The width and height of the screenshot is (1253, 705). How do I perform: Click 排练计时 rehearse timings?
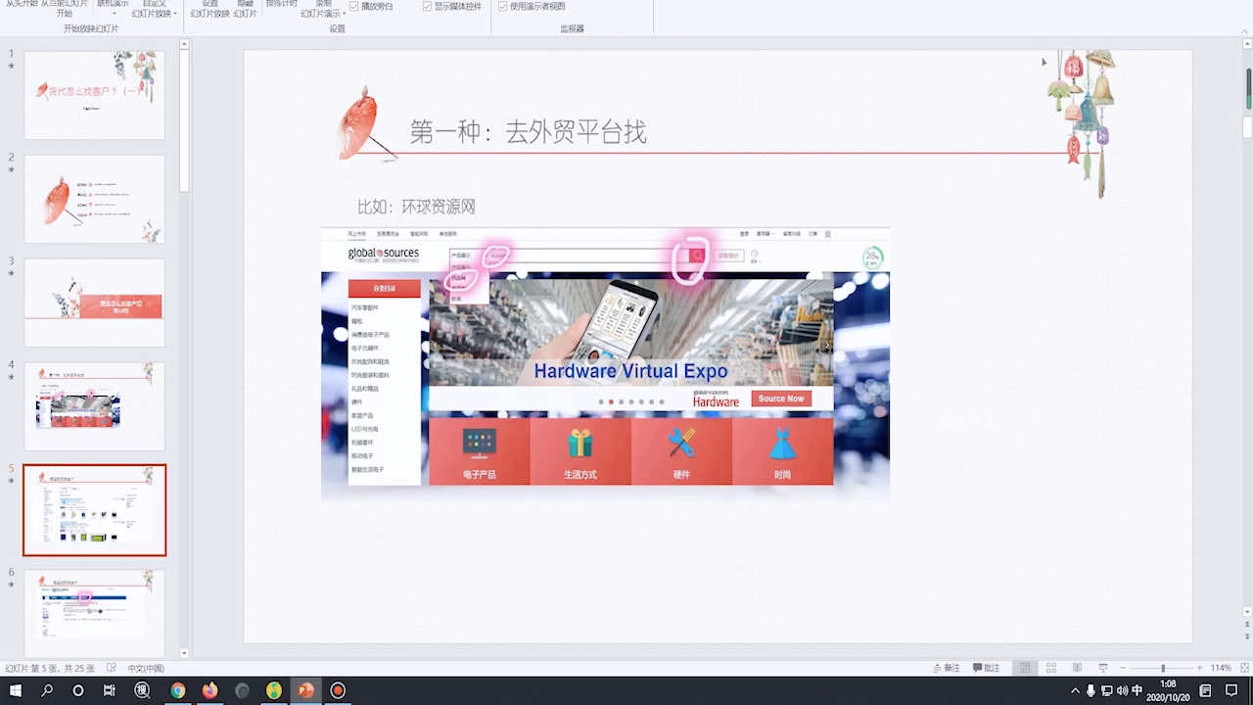coord(281,5)
